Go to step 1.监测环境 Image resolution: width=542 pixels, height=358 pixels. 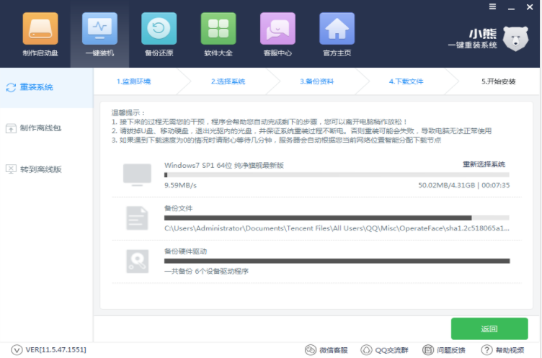coord(134,81)
